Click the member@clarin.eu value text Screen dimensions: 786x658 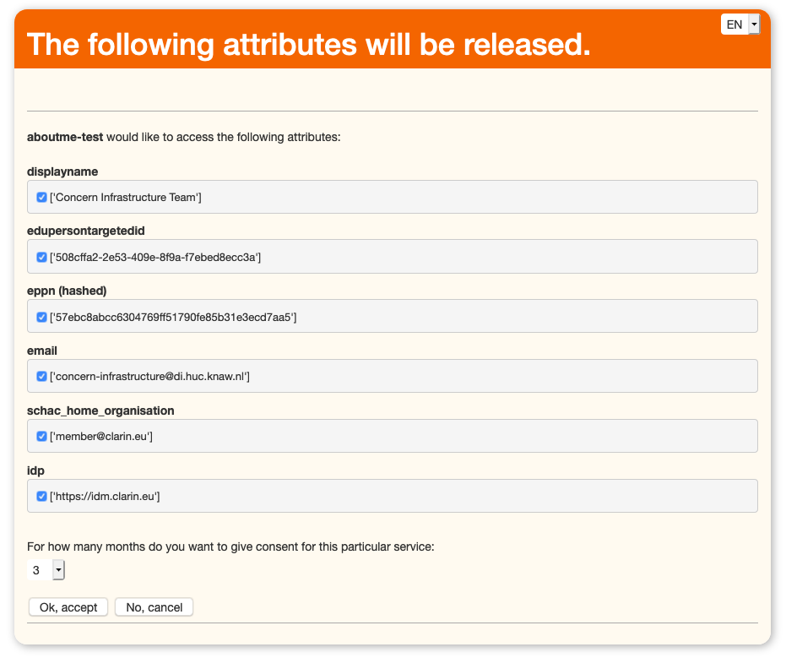click(101, 436)
